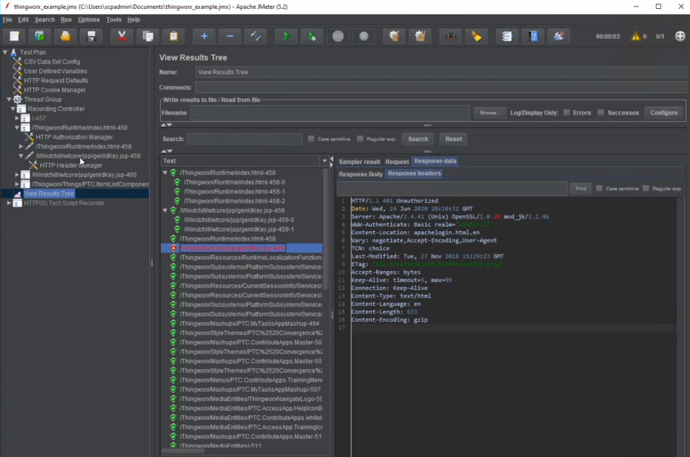690x457 pixels.
Task: Click the Stop test icon
Action: coord(338,37)
